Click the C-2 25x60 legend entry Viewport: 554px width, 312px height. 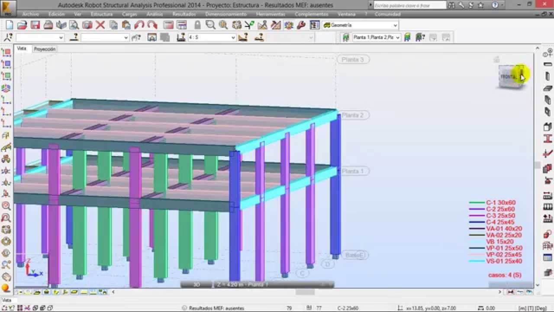click(493, 209)
